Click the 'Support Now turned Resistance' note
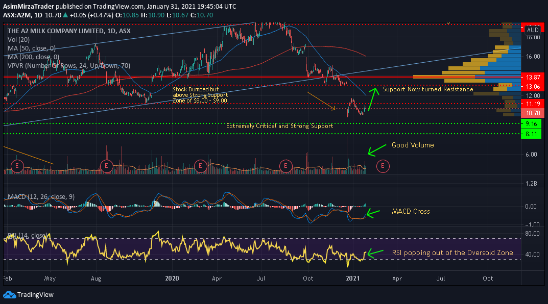548x304 pixels. click(428, 89)
